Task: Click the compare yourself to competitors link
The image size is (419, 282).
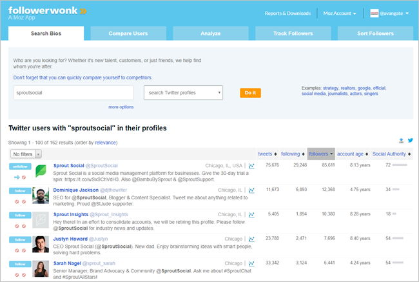Action: pyautogui.click(x=83, y=77)
